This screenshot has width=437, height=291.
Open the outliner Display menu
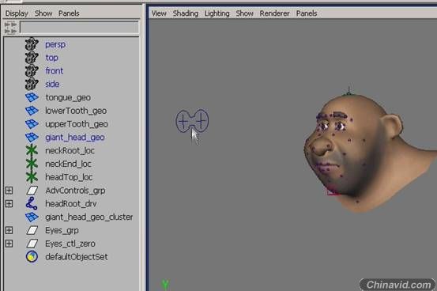(x=17, y=13)
